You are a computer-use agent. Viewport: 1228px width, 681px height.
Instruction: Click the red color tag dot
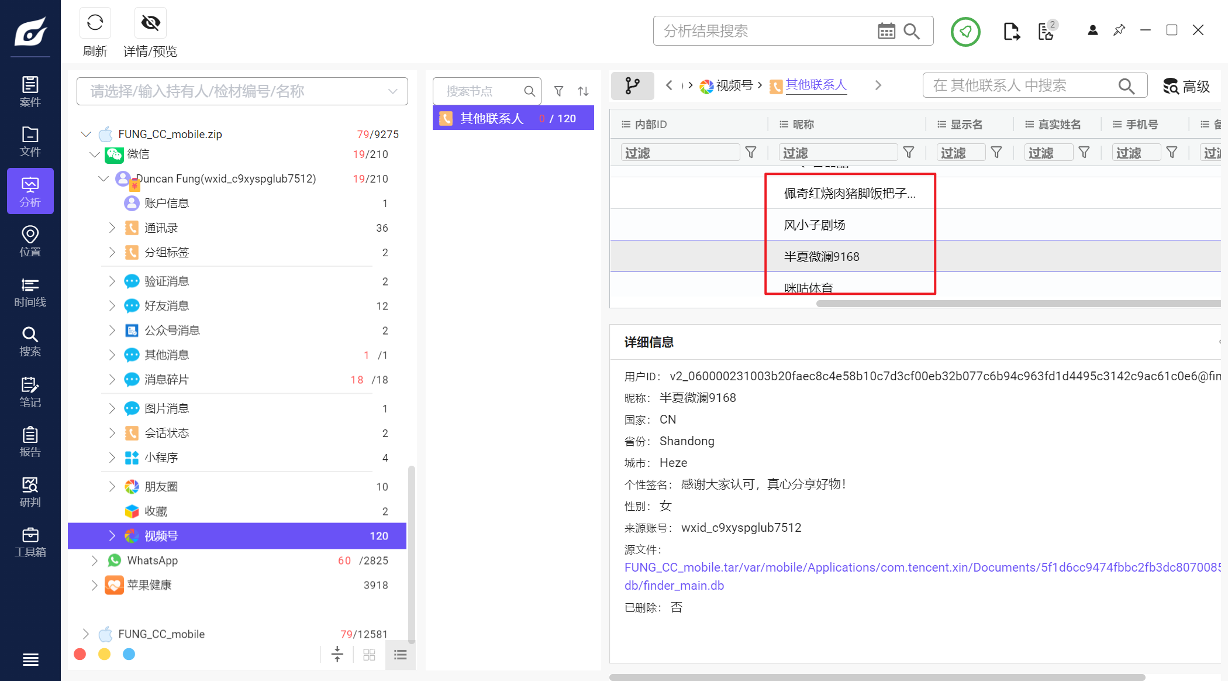[80, 654]
